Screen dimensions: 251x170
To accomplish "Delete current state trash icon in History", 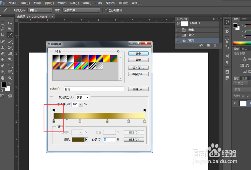I will tap(215, 45).
